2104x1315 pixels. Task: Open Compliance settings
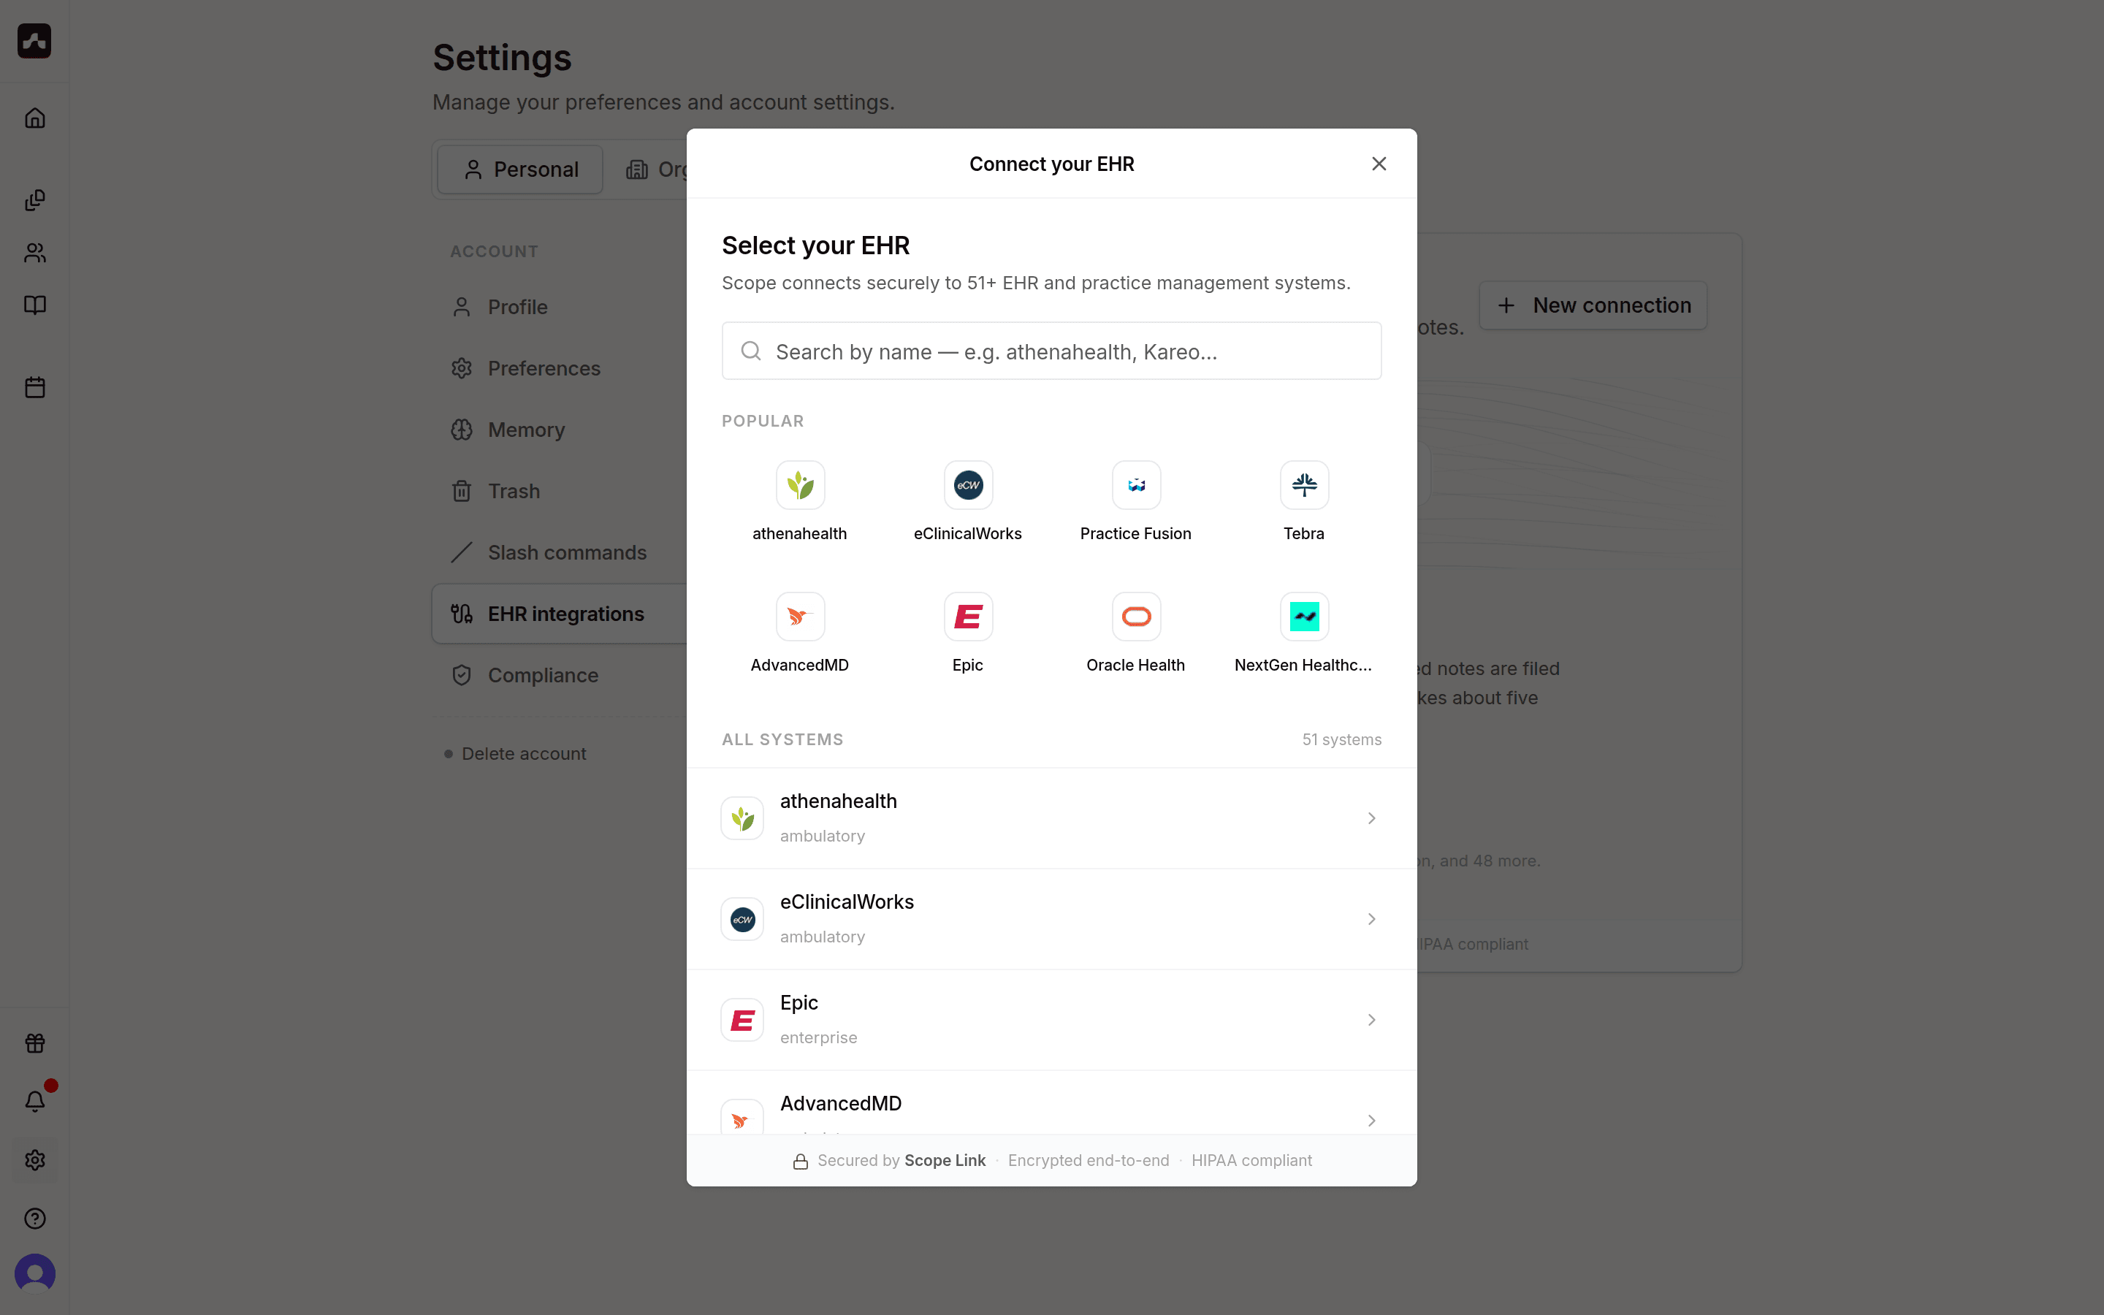click(x=559, y=675)
